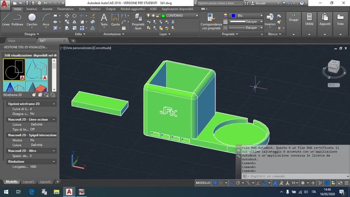Click the MODELLO status bar button
This screenshot has height=197, width=350.
click(203, 183)
